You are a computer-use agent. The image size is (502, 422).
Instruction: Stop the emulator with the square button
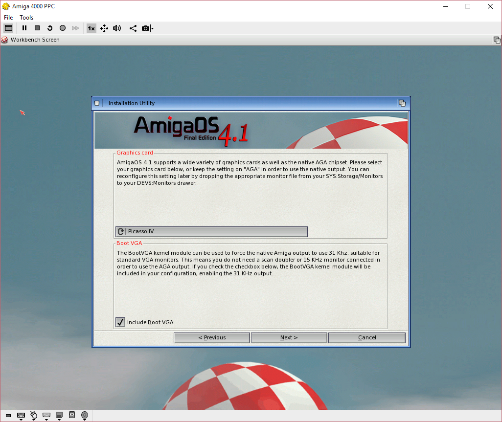(x=37, y=28)
